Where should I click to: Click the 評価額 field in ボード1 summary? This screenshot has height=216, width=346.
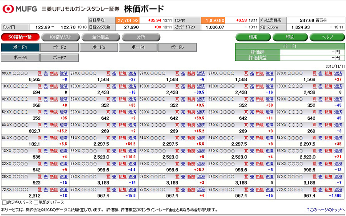pyautogui.click(x=312, y=52)
